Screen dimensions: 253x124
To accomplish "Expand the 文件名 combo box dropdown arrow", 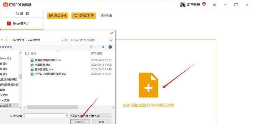I will (66, 116).
